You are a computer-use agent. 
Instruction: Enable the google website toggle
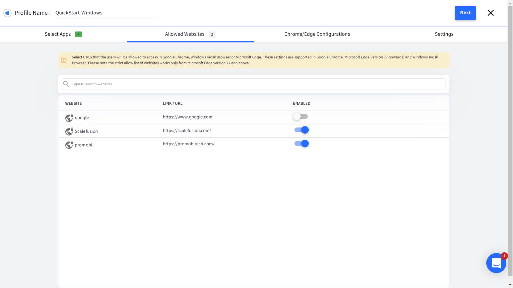(x=300, y=116)
